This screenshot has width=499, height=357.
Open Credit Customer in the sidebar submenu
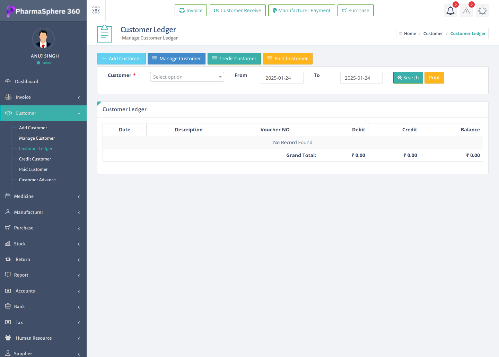click(x=35, y=159)
